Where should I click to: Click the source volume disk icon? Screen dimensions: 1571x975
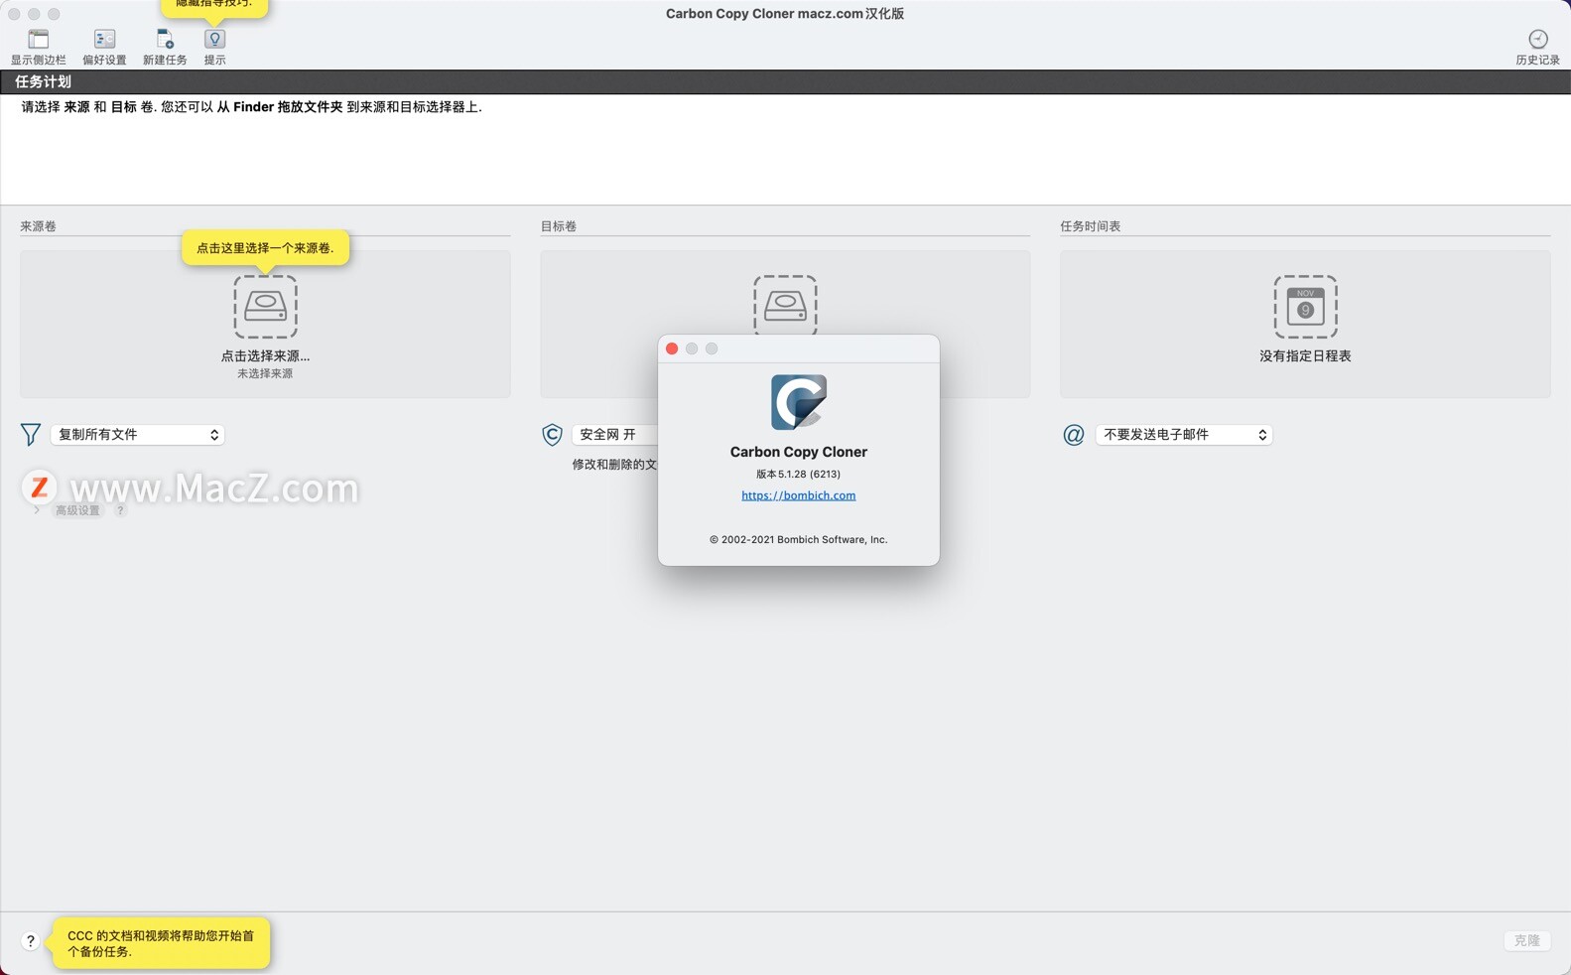click(x=265, y=307)
